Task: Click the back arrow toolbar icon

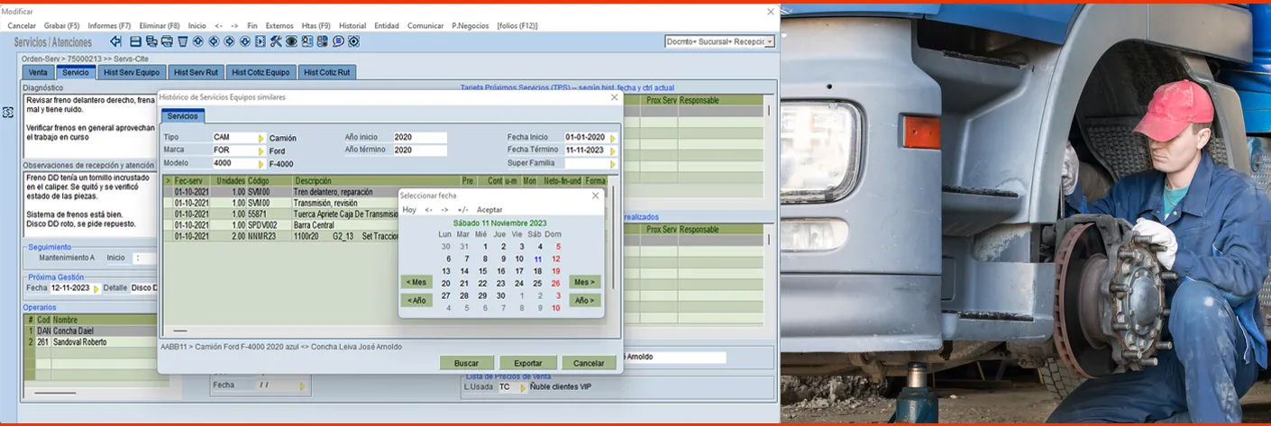Action: (x=116, y=41)
